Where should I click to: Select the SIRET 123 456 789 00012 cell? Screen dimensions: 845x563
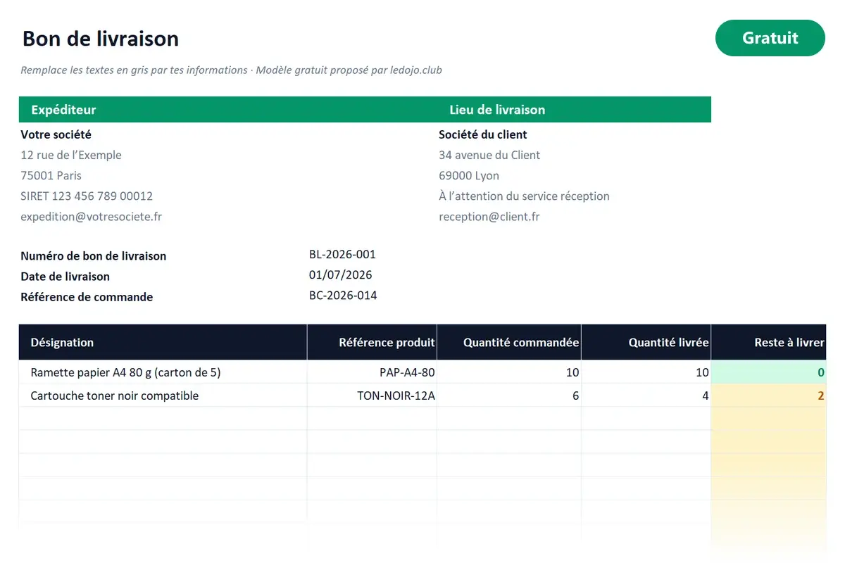tap(87, 196)
